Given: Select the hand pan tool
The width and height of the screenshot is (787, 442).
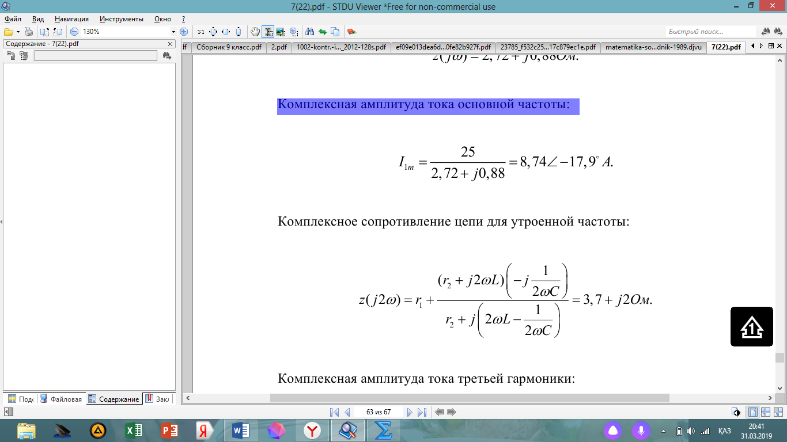Looking at the screenshot, I should click(255, 32).
